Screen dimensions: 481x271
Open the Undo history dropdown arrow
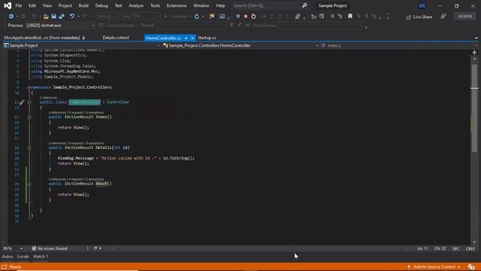(78, 17)
